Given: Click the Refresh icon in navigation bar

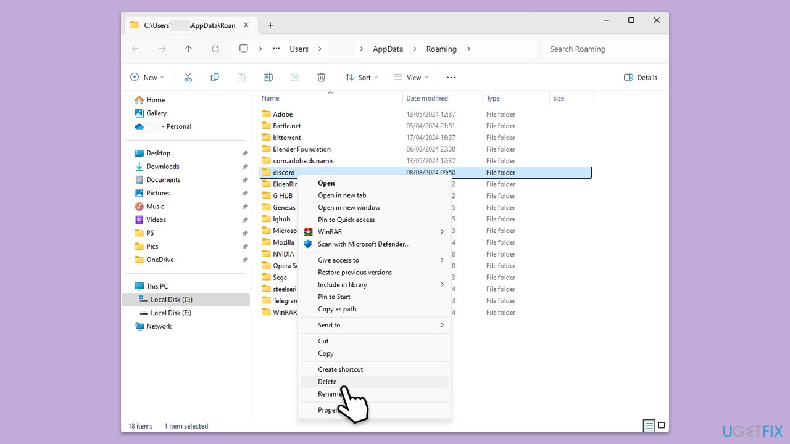Looking at the screenshot, I should 215,49.
